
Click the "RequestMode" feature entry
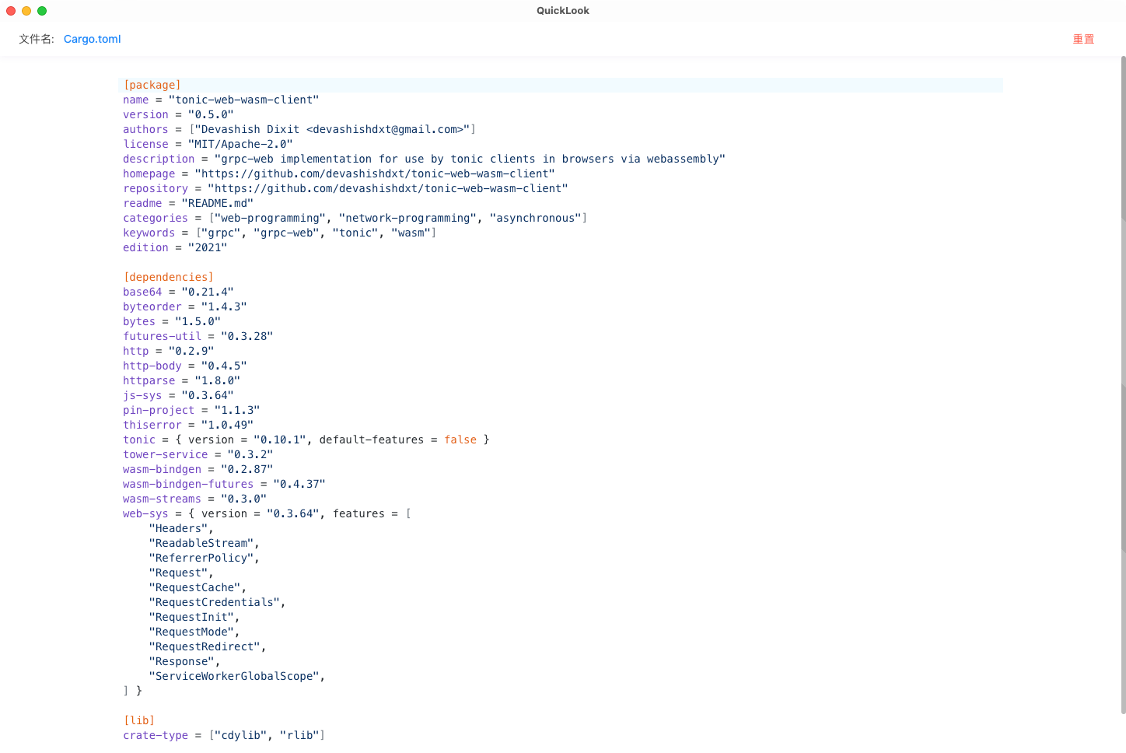(x=194, y=632)
